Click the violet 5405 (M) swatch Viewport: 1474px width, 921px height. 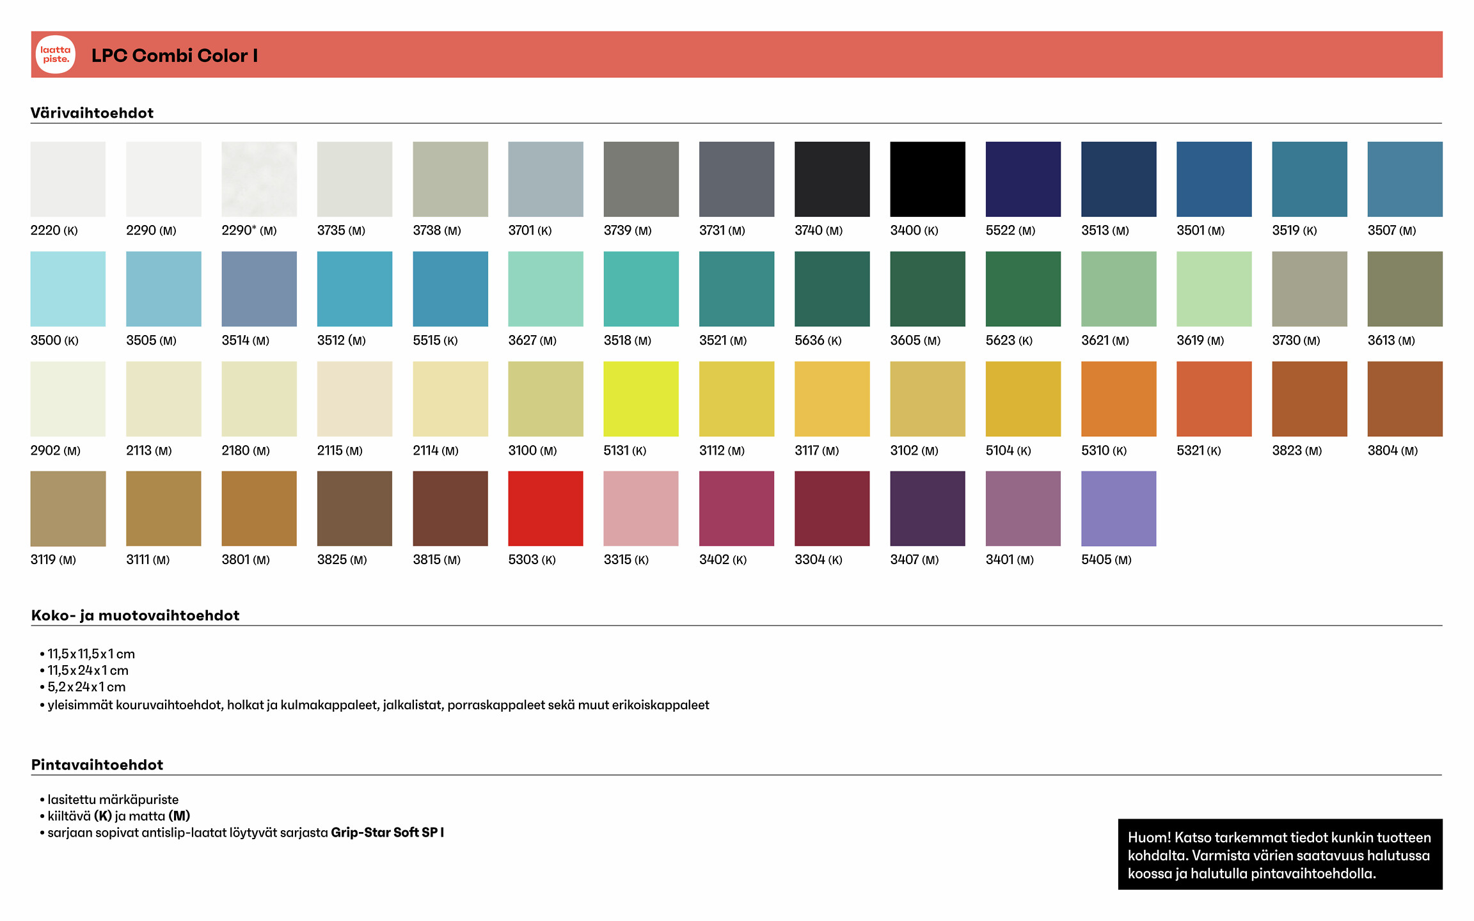pyautogui.click(x=1118, y=508)
